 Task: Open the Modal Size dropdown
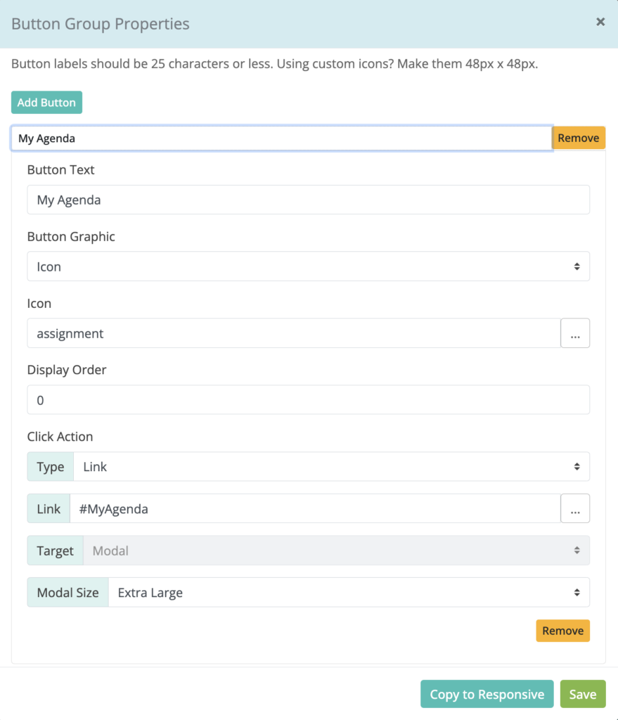[349, 593]
